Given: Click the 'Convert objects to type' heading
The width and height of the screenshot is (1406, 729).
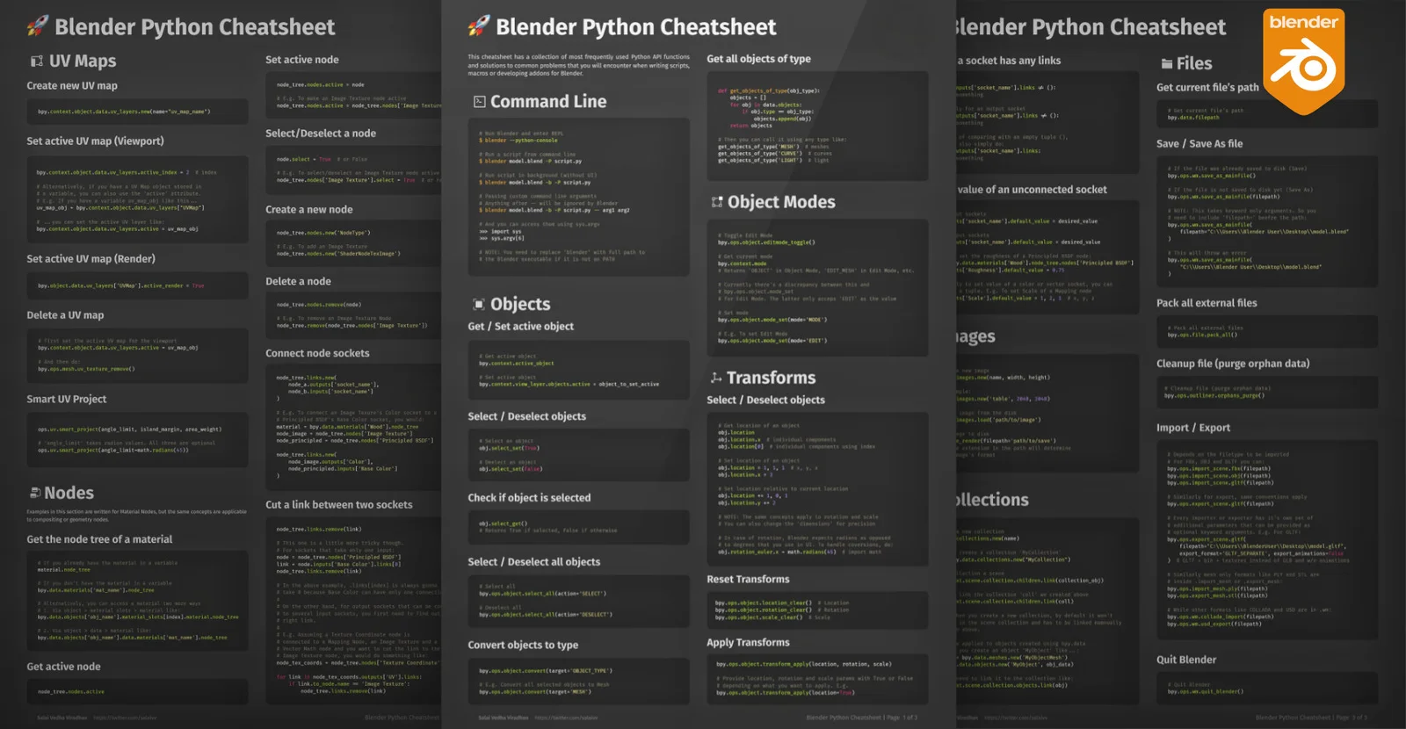Looking at the screenshot, I should [523, 645].
